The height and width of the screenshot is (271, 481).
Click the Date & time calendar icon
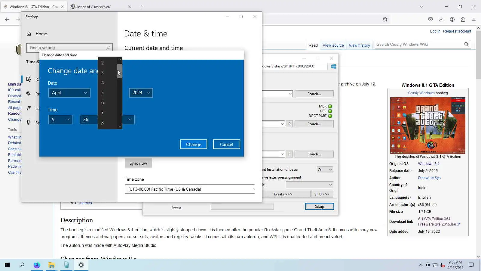click(29, 79)
